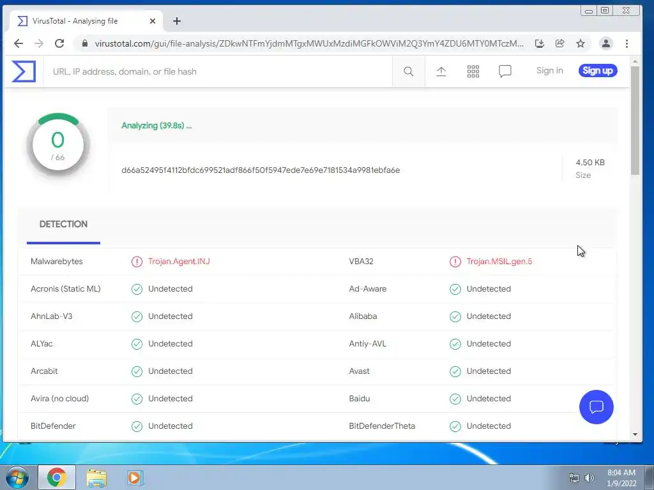Click the AhnLab-V3 undetected checkmark icon
654x490 pixels.
pos(137,316)
